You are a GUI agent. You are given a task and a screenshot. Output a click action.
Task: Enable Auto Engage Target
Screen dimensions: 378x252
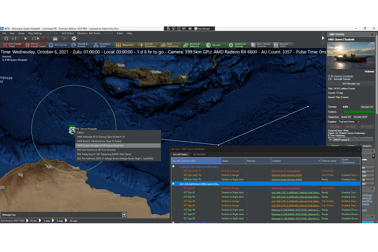point(12,44)
